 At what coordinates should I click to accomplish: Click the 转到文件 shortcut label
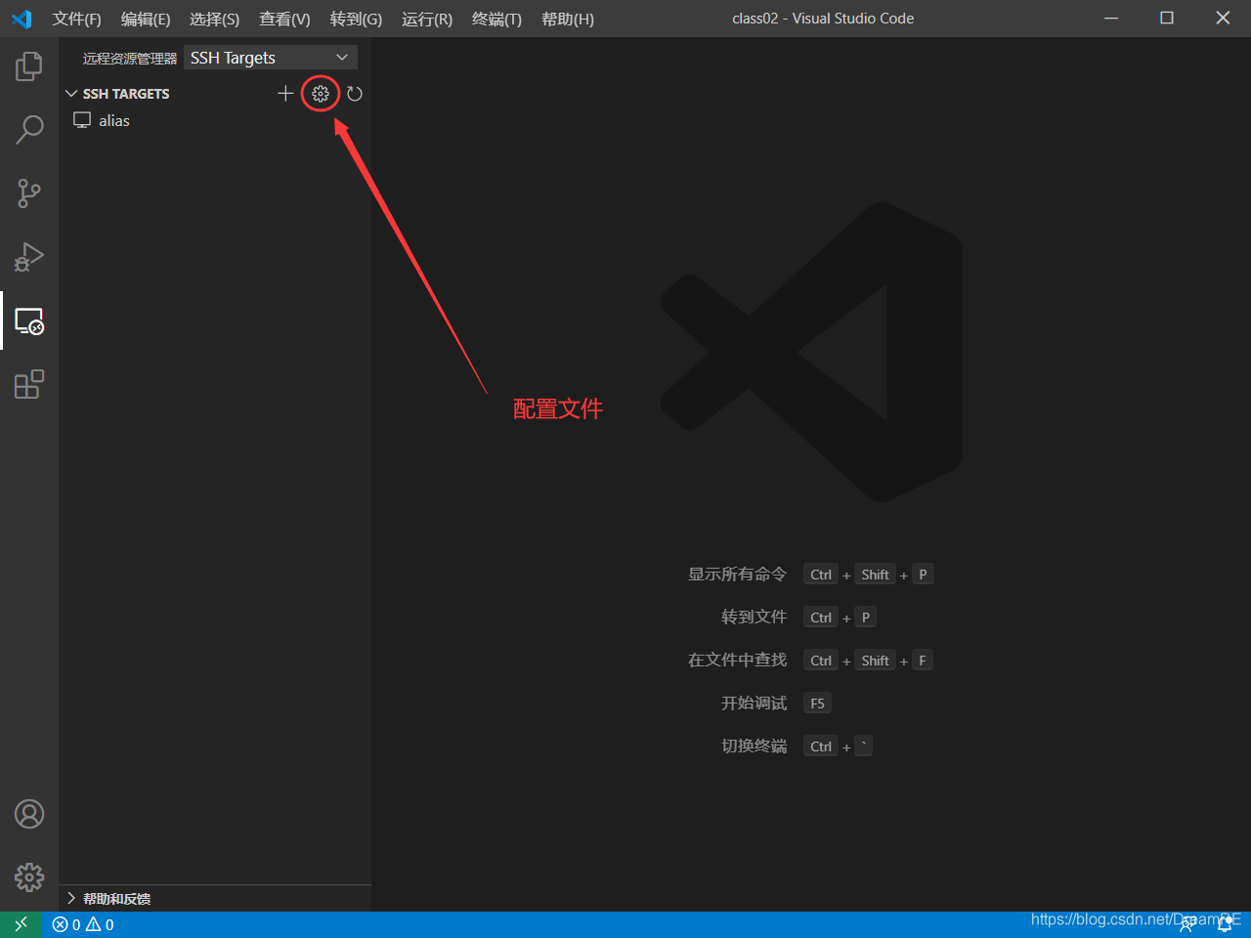(754, 618)
